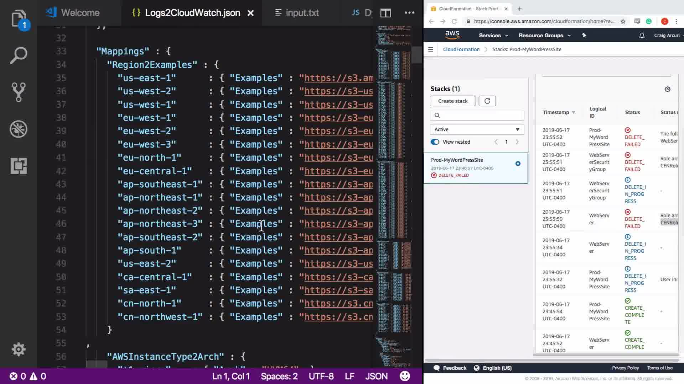Screen dimensions: 684x384
Task: Click the Create stack button
Action: click(452, 101)
